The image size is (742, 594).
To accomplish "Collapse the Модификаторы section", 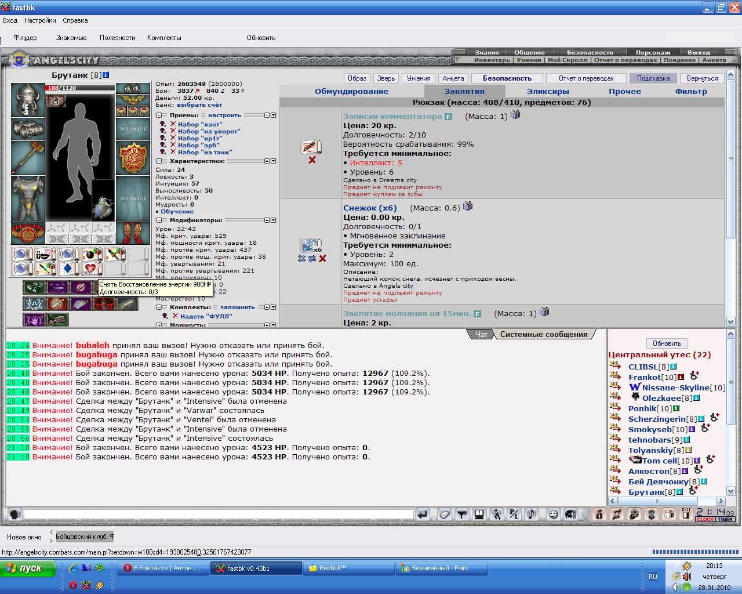I will point(159,220).
